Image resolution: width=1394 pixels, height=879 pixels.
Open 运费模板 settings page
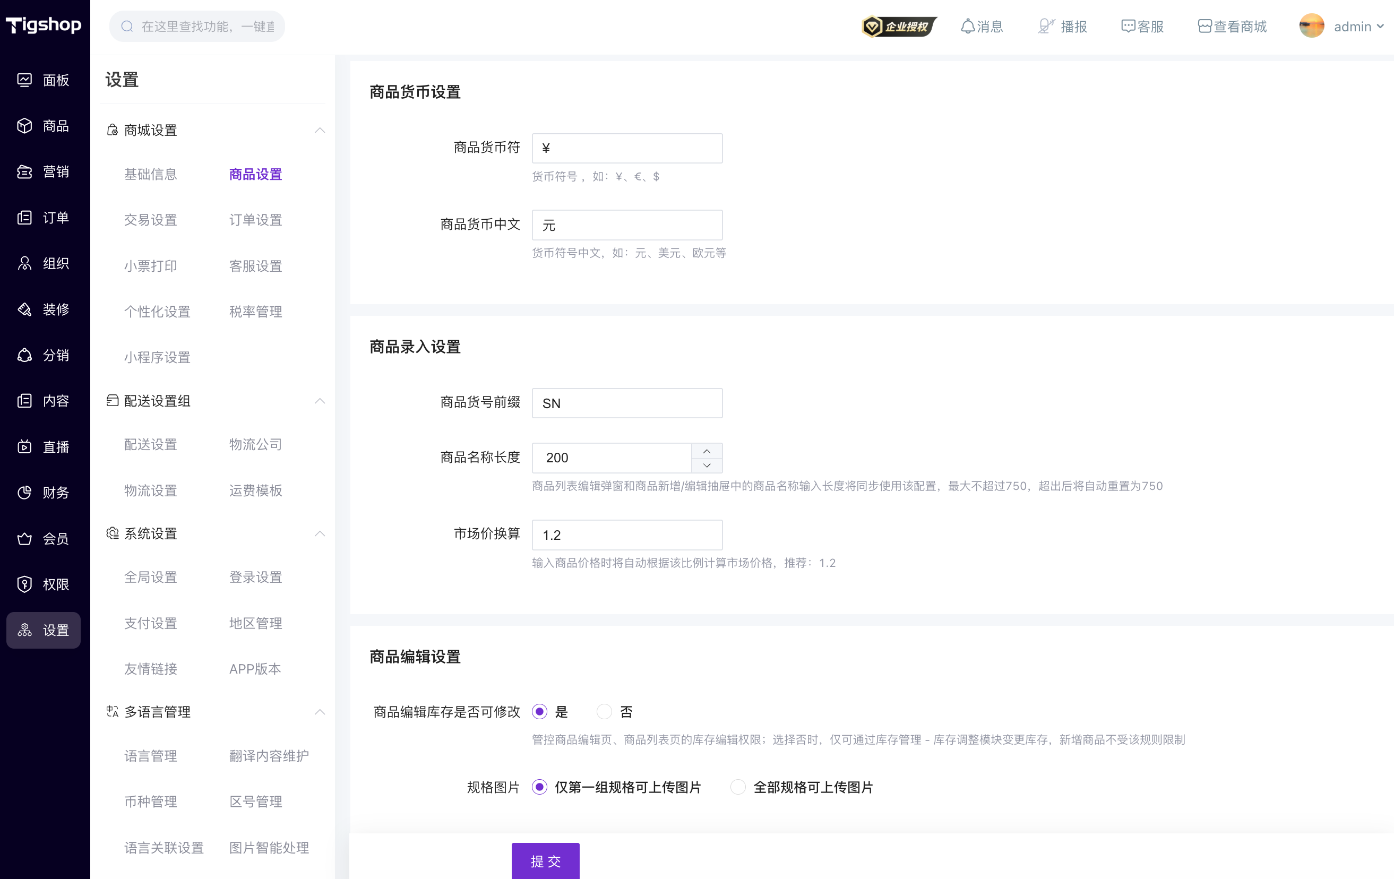click(255, 490)
